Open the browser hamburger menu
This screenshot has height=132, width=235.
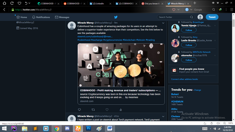coord(232,10)
